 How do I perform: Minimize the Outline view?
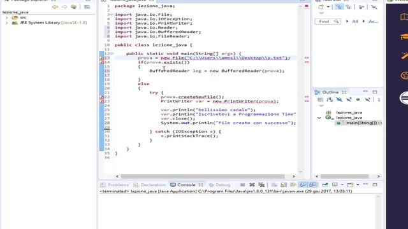(x=365, y=92)
